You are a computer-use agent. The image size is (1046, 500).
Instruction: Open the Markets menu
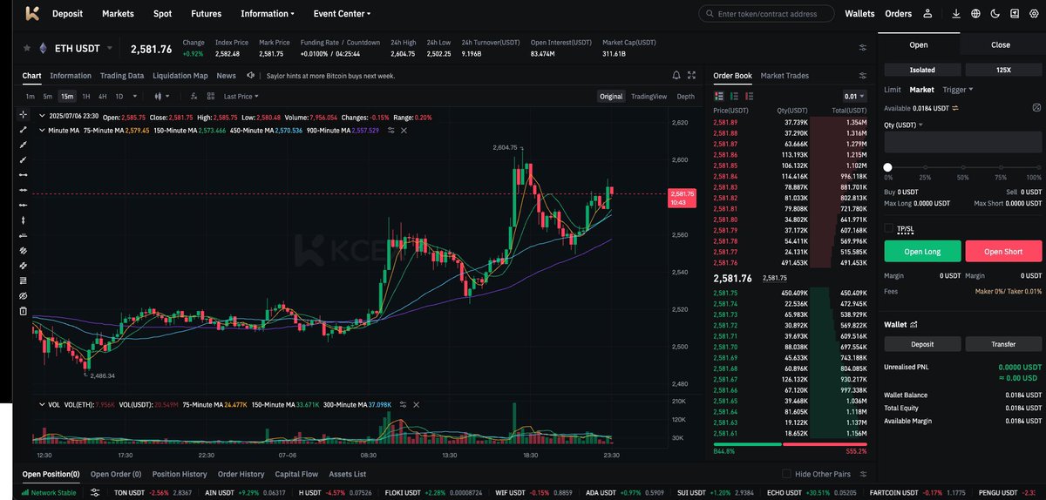tap(118, 14)
